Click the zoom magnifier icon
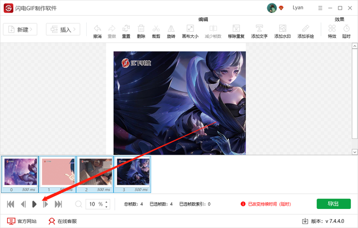Image resolution: width=358 pixels, height=228 pixels. [x=78, y=204]
